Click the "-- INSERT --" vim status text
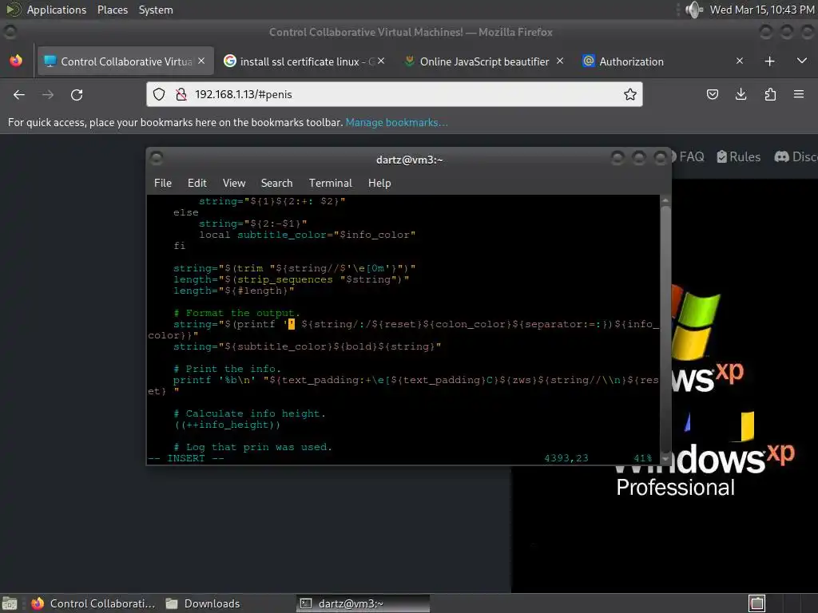 pos(186,458)
